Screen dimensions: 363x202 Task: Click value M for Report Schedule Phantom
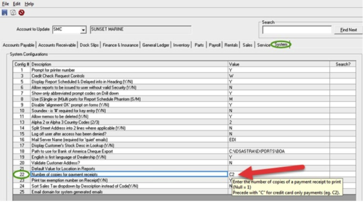click(x=279, y=99)
